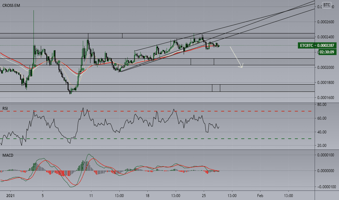339x200 pixels.
Task: Click the 02:30:09 countdown timer label
Action: click(x=327, y=52)
